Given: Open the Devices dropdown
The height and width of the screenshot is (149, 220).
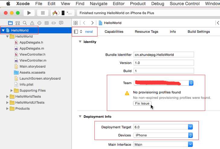Looking at the screenshot, I should coord(163,135).
